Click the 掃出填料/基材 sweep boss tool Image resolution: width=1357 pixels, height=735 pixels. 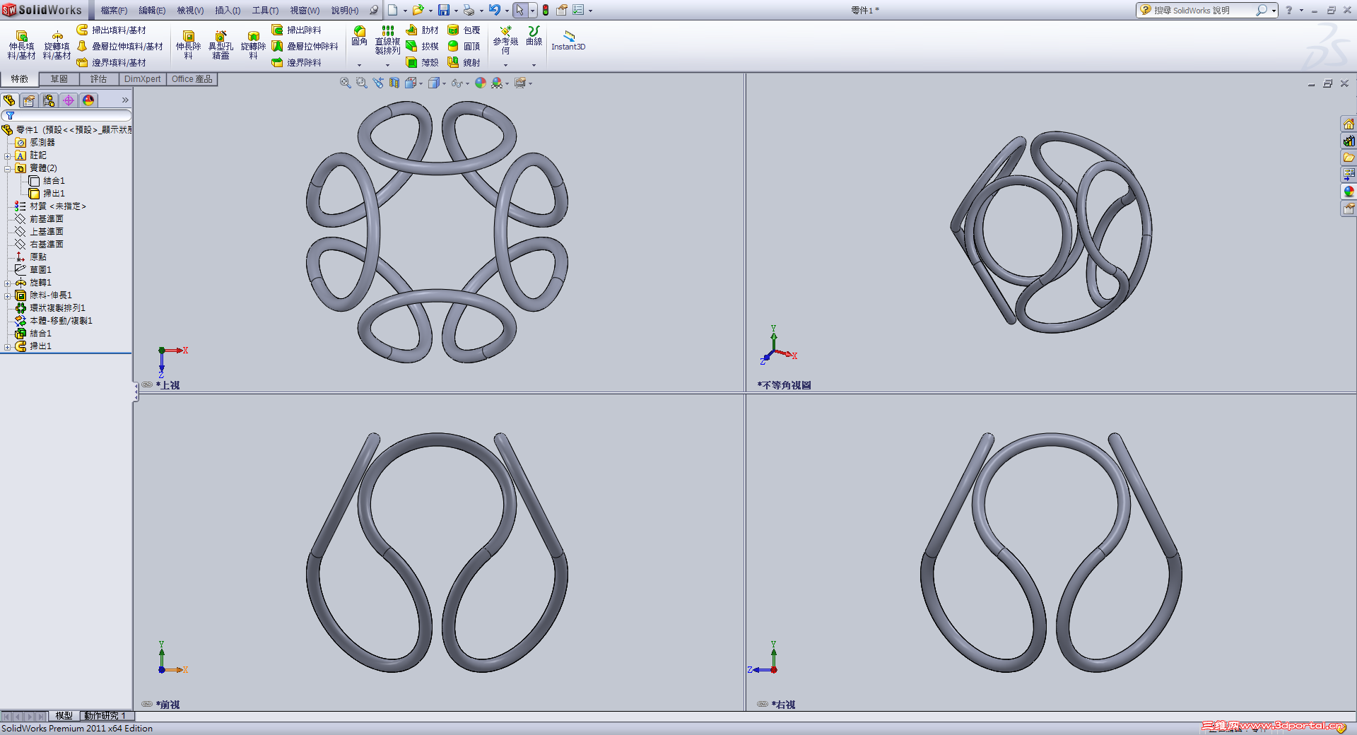pos(112,30)
